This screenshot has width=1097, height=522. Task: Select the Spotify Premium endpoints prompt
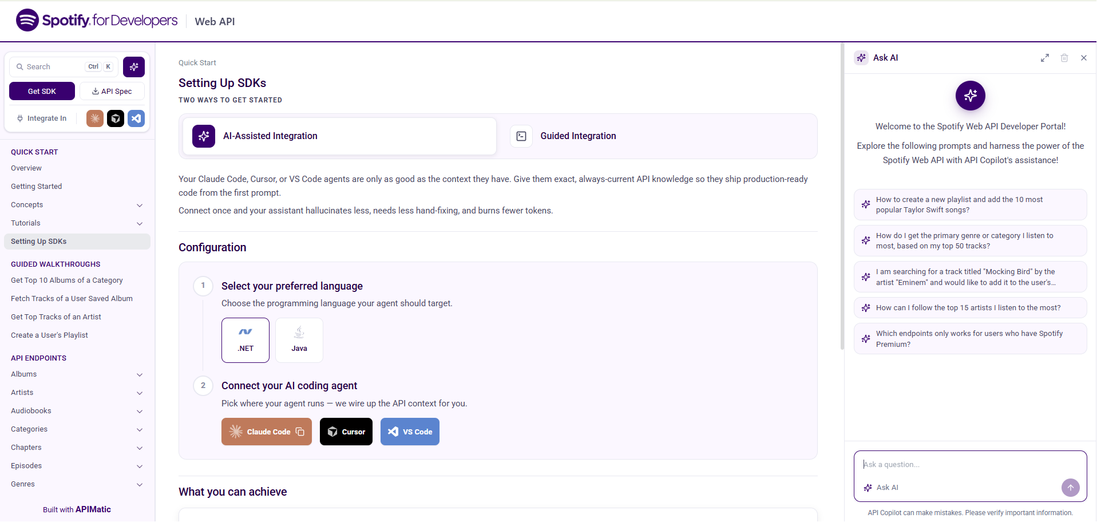click(970, 339)
